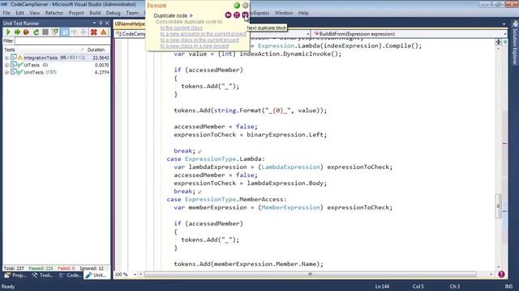
Task: Open the Build menu
Action: [95, 13]
